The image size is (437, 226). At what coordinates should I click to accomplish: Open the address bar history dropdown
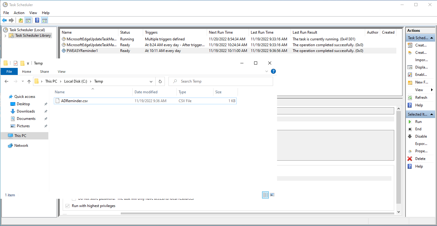151,81
